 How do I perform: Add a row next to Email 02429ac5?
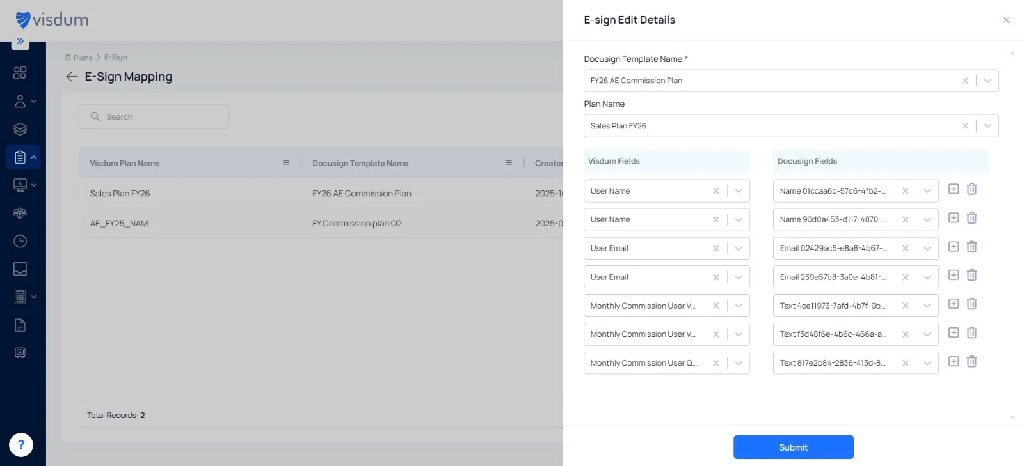(954, 247)
